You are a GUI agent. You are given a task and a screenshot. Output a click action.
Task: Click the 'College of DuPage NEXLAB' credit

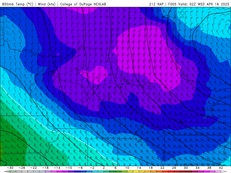tap(83, 4)
